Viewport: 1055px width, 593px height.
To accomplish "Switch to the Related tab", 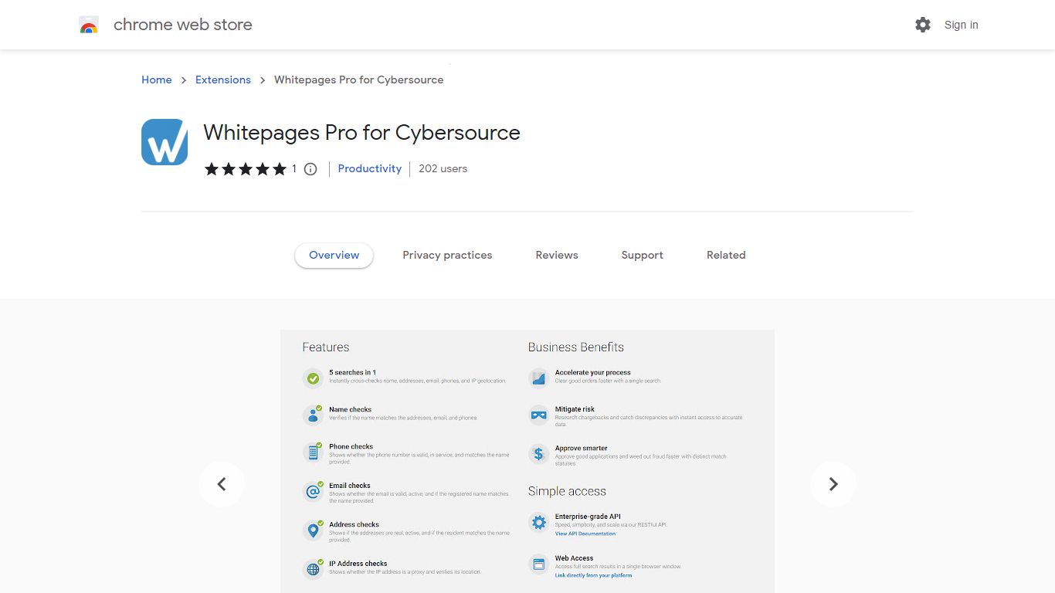I will coord(726,256).
